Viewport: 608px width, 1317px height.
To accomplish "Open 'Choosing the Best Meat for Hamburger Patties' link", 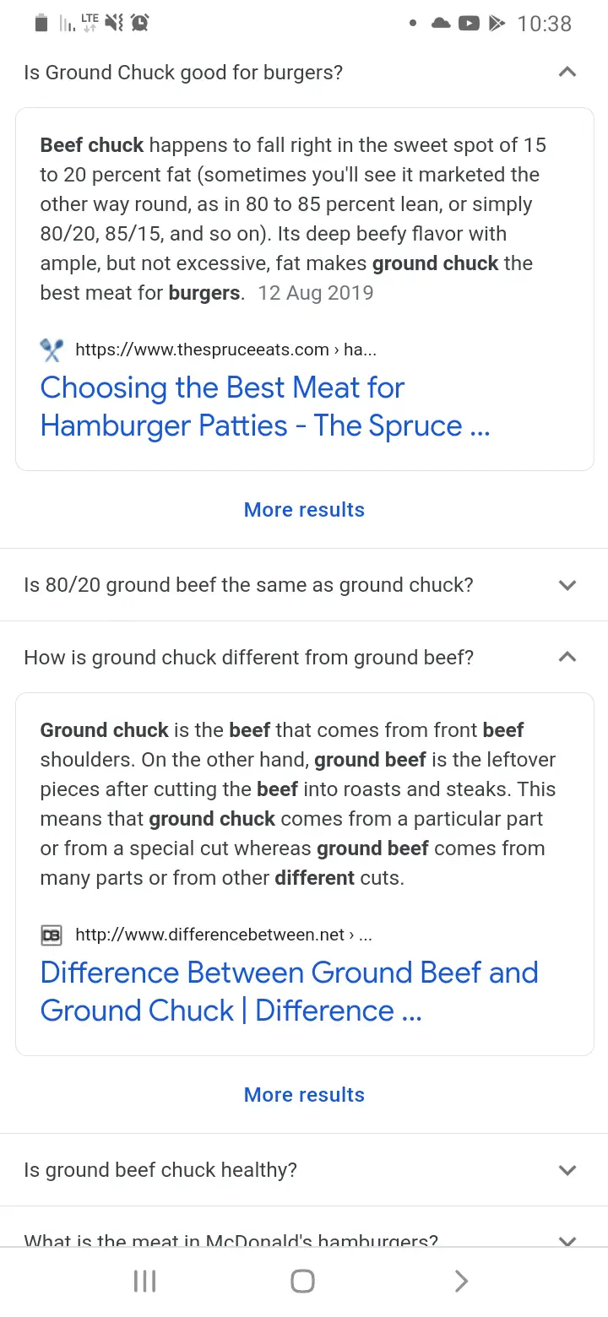I will click(x=264, y=406).
